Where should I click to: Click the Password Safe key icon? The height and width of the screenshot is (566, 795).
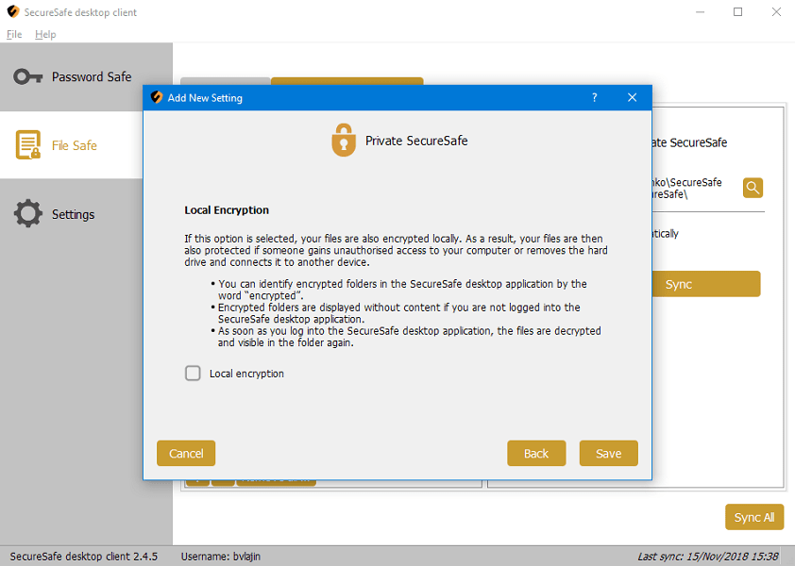pyautogui.click(x=27, y=77)
